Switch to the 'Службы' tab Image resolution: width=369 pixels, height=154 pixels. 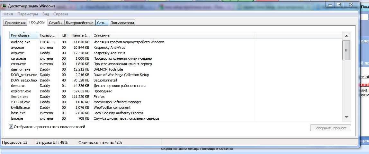56,23
